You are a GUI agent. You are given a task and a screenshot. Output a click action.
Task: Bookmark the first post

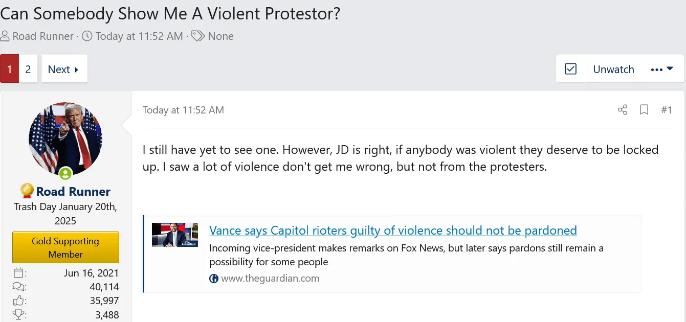(644, 110)
